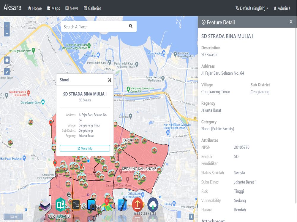
Task: Click the PIK Avenue shopping pin
Action: 98,55
